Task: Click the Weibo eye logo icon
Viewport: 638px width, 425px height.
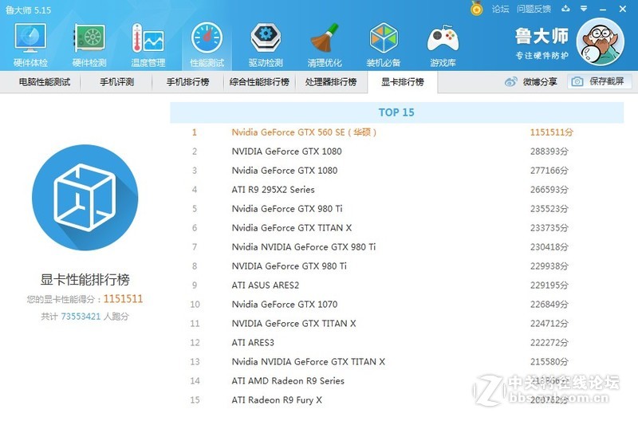Action: (510, 82)
